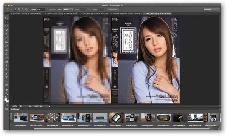The image size is (227, 136).
Task: Select the canon-powershot camera thumbnail
Action: point(21,118)
